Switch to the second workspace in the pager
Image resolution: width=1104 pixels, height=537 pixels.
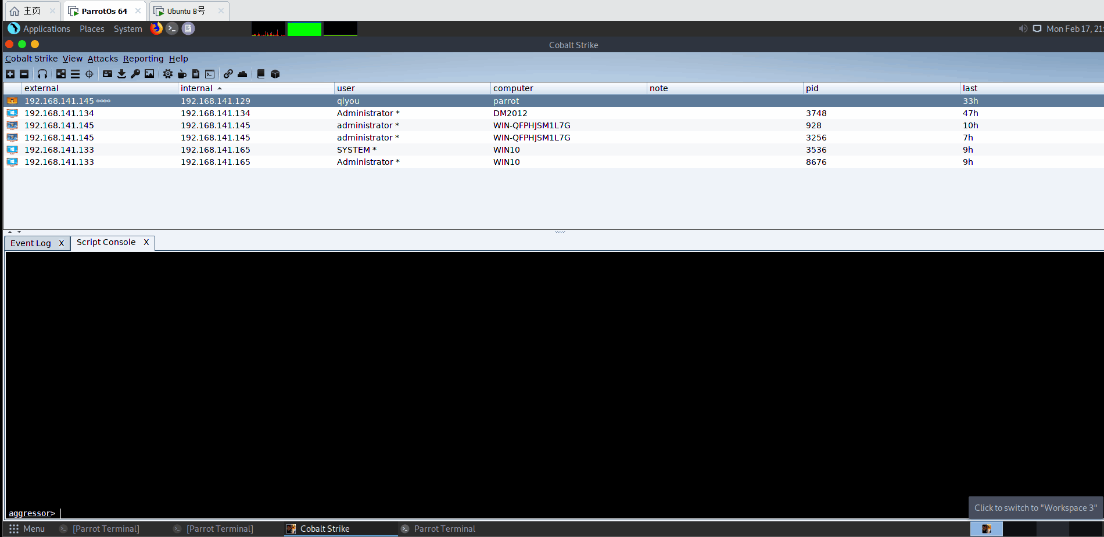point(1019,529)
